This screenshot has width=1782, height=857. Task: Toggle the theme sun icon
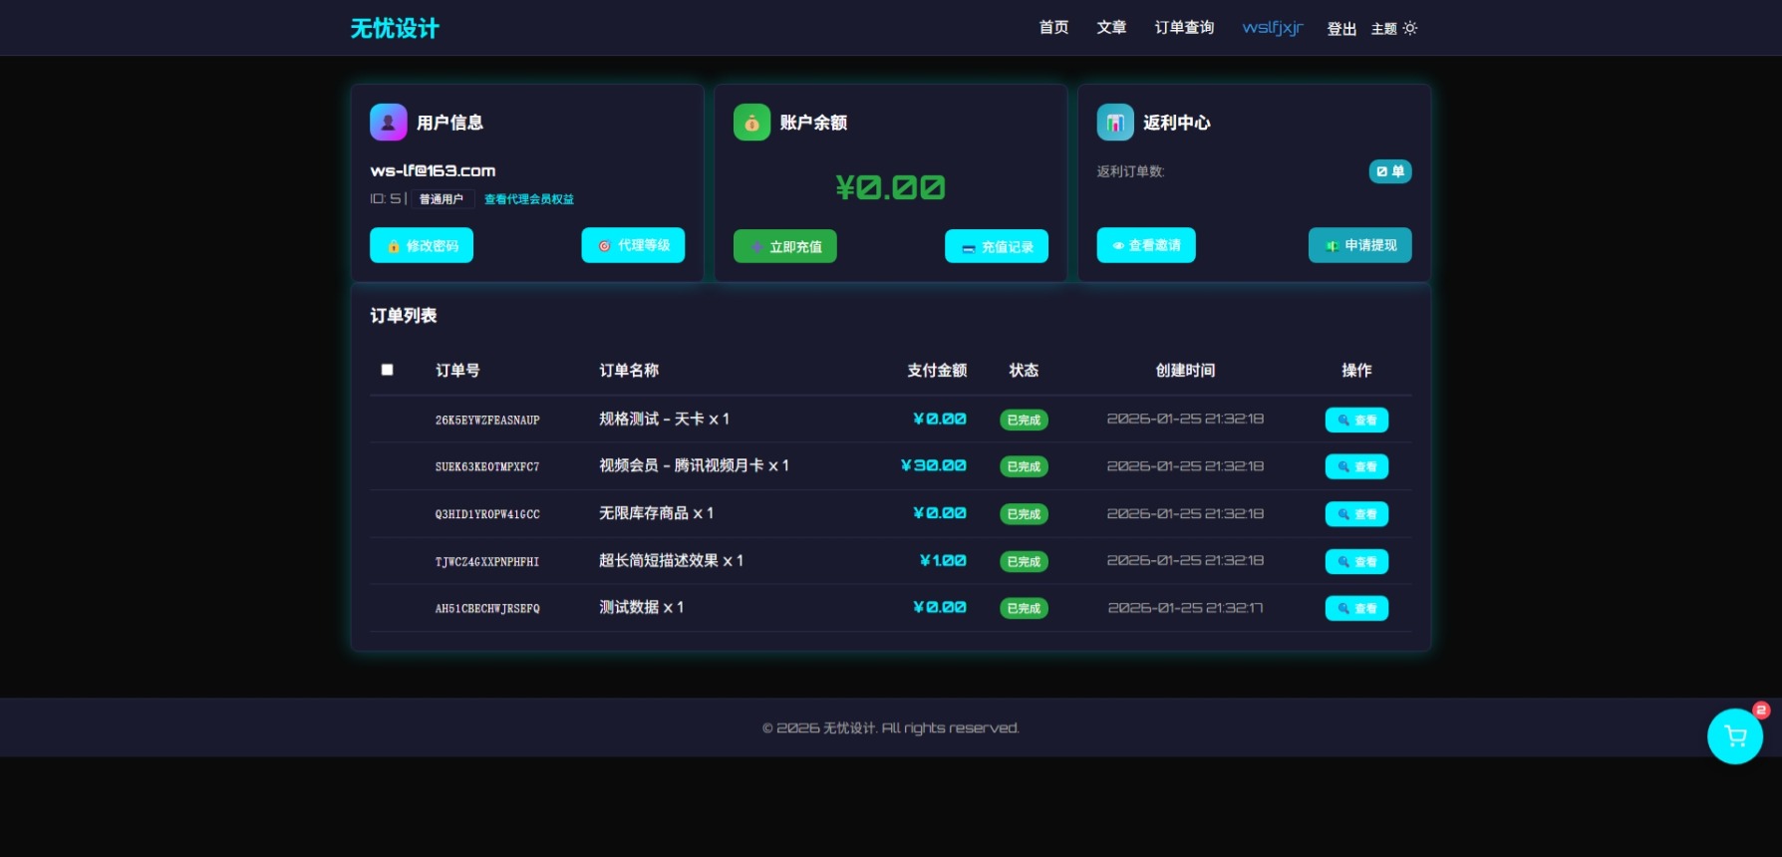click(x=1410, y=28)
